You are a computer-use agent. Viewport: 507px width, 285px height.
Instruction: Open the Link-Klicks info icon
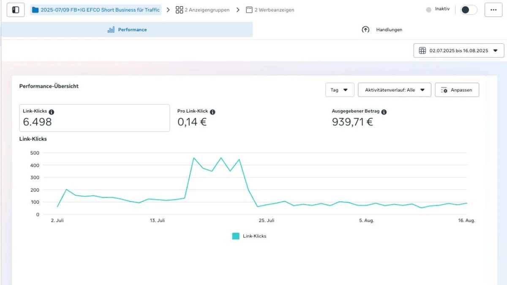click(x=52, y=111)
